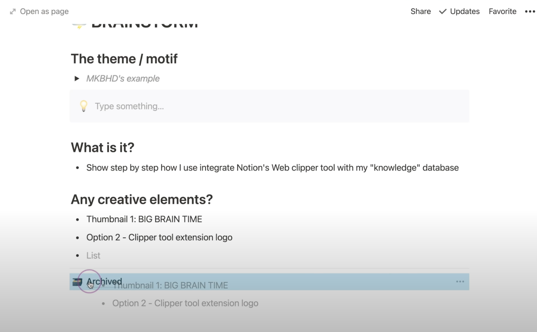
Task: Select the bullet about Notion's Web clipper tool
Action: coord(273,168)
